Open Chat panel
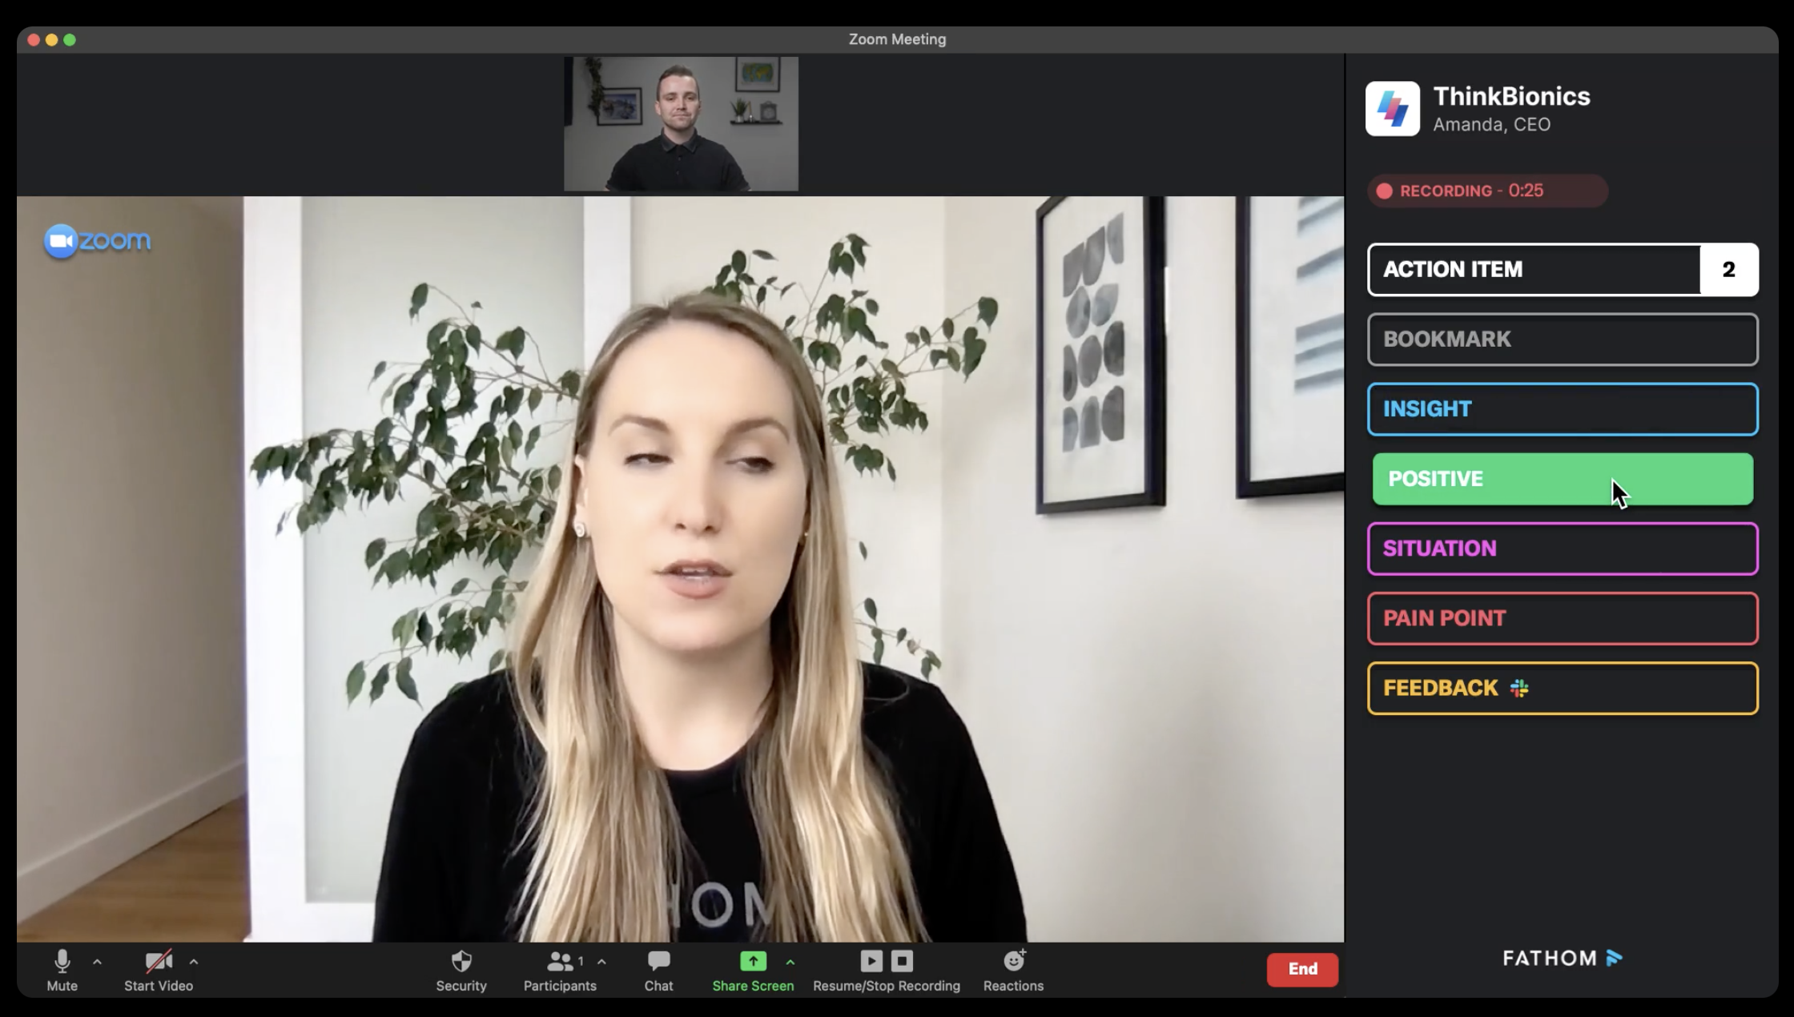Viewport: 1794px width, 1017px height. coord(658,971)
